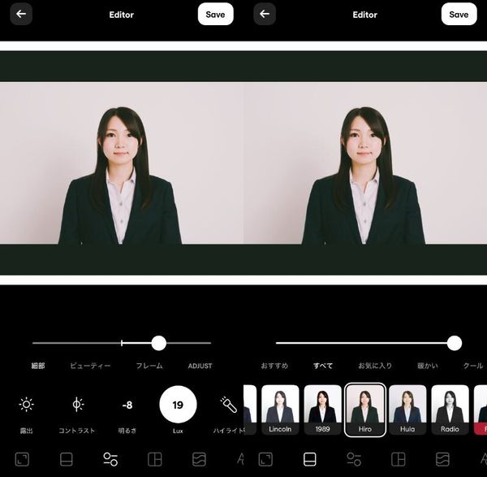Switch to the フレーム tab
The image size is (487, 477).
click(x=149, y=366)
